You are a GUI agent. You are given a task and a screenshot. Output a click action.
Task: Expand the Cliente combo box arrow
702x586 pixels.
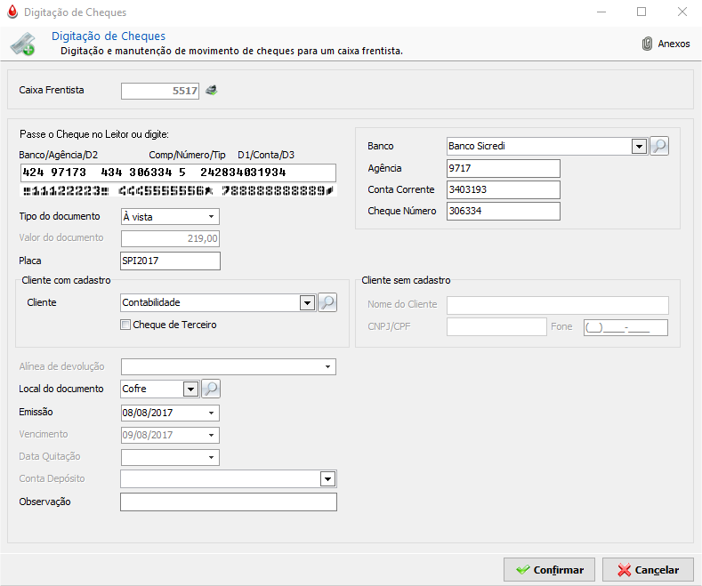pos(307,303)
